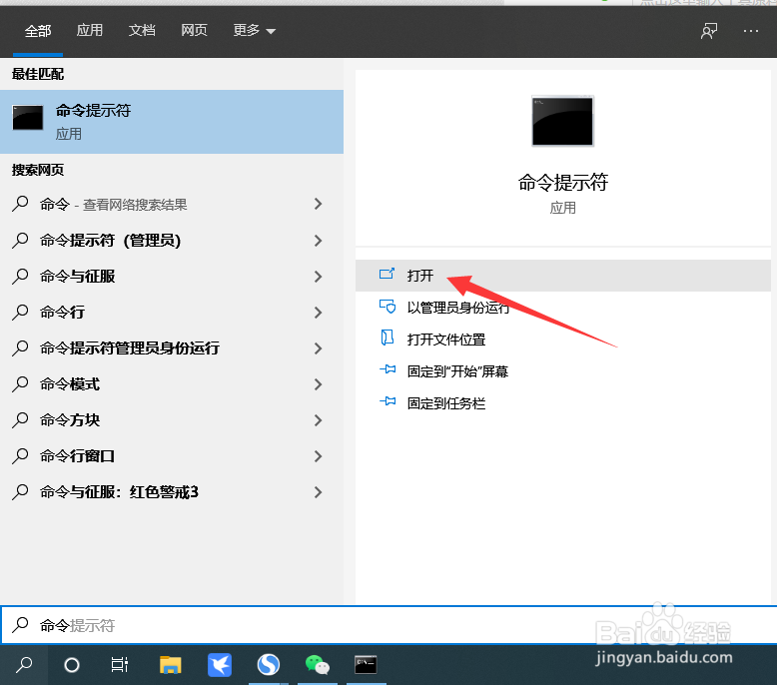Click 固定到"开始"屏幕 option
This screenshot has height=685, width=777.
click(563, 371)
